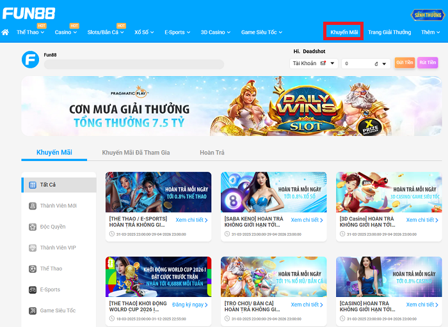
Task: Open the account mail envelope icon
Action: click(323, 63)
